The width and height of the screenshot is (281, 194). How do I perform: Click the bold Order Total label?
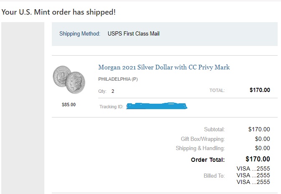[208, 160]
